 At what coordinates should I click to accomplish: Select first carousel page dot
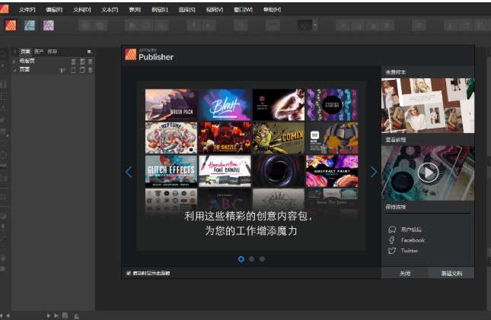click(241, 259)
